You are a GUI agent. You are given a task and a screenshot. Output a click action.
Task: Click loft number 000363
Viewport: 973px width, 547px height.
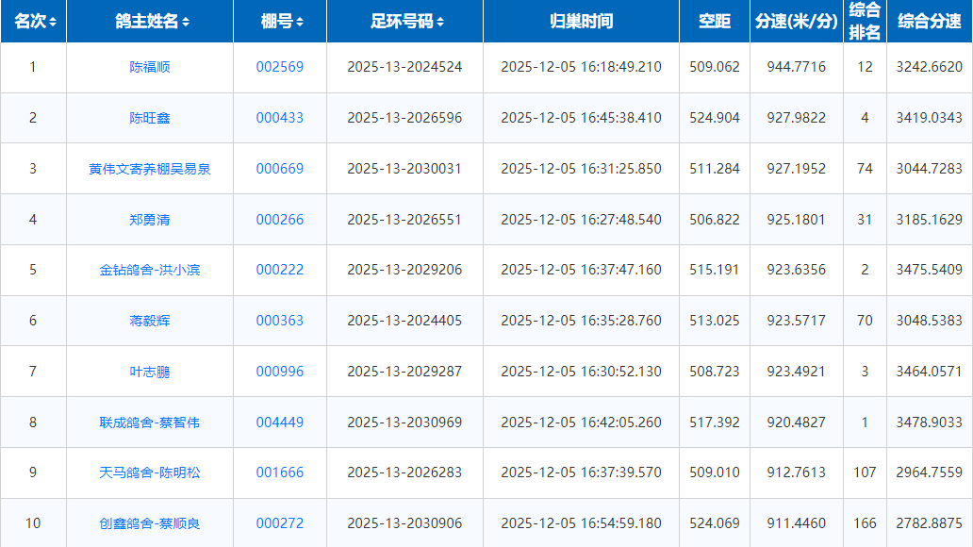pos(280,321)
